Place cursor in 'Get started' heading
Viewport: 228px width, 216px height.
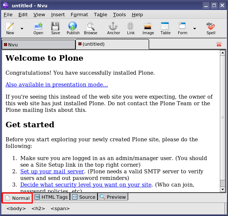click(x=30, y=124)
